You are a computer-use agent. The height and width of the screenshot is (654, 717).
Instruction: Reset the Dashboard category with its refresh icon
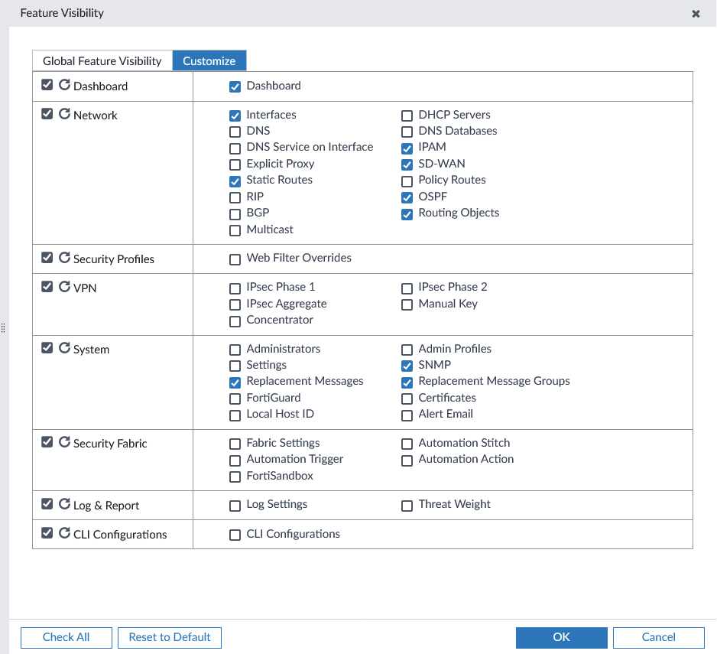tap(64, 85)
